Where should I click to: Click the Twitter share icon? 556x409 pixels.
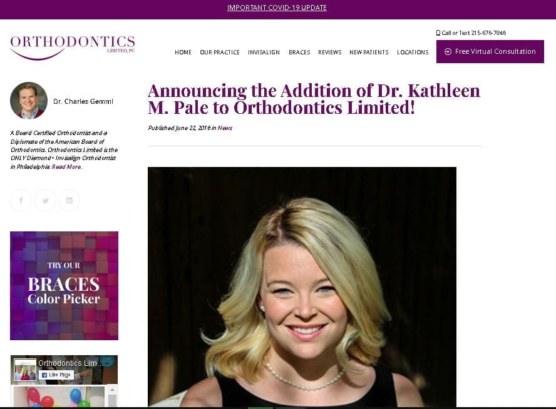pos(45,200)
